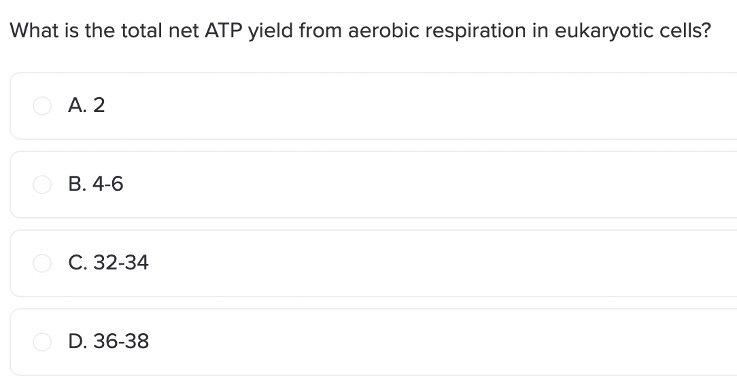This screenshot has height=376, width=737.
Task: Select the radio button beside B. 4-6
Action: click(x=42, y=185)
